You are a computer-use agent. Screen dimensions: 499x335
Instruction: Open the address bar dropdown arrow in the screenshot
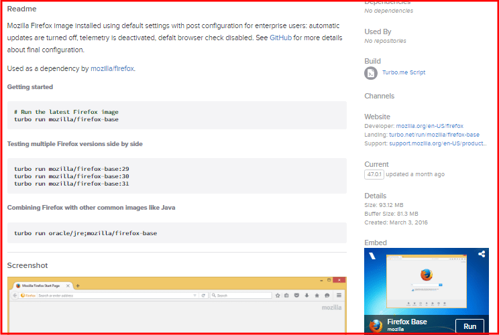pyautogui.click(x=195, y=295)
